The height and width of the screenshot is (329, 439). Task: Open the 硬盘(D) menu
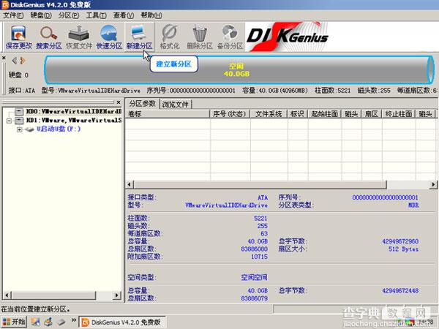[41, 15]
